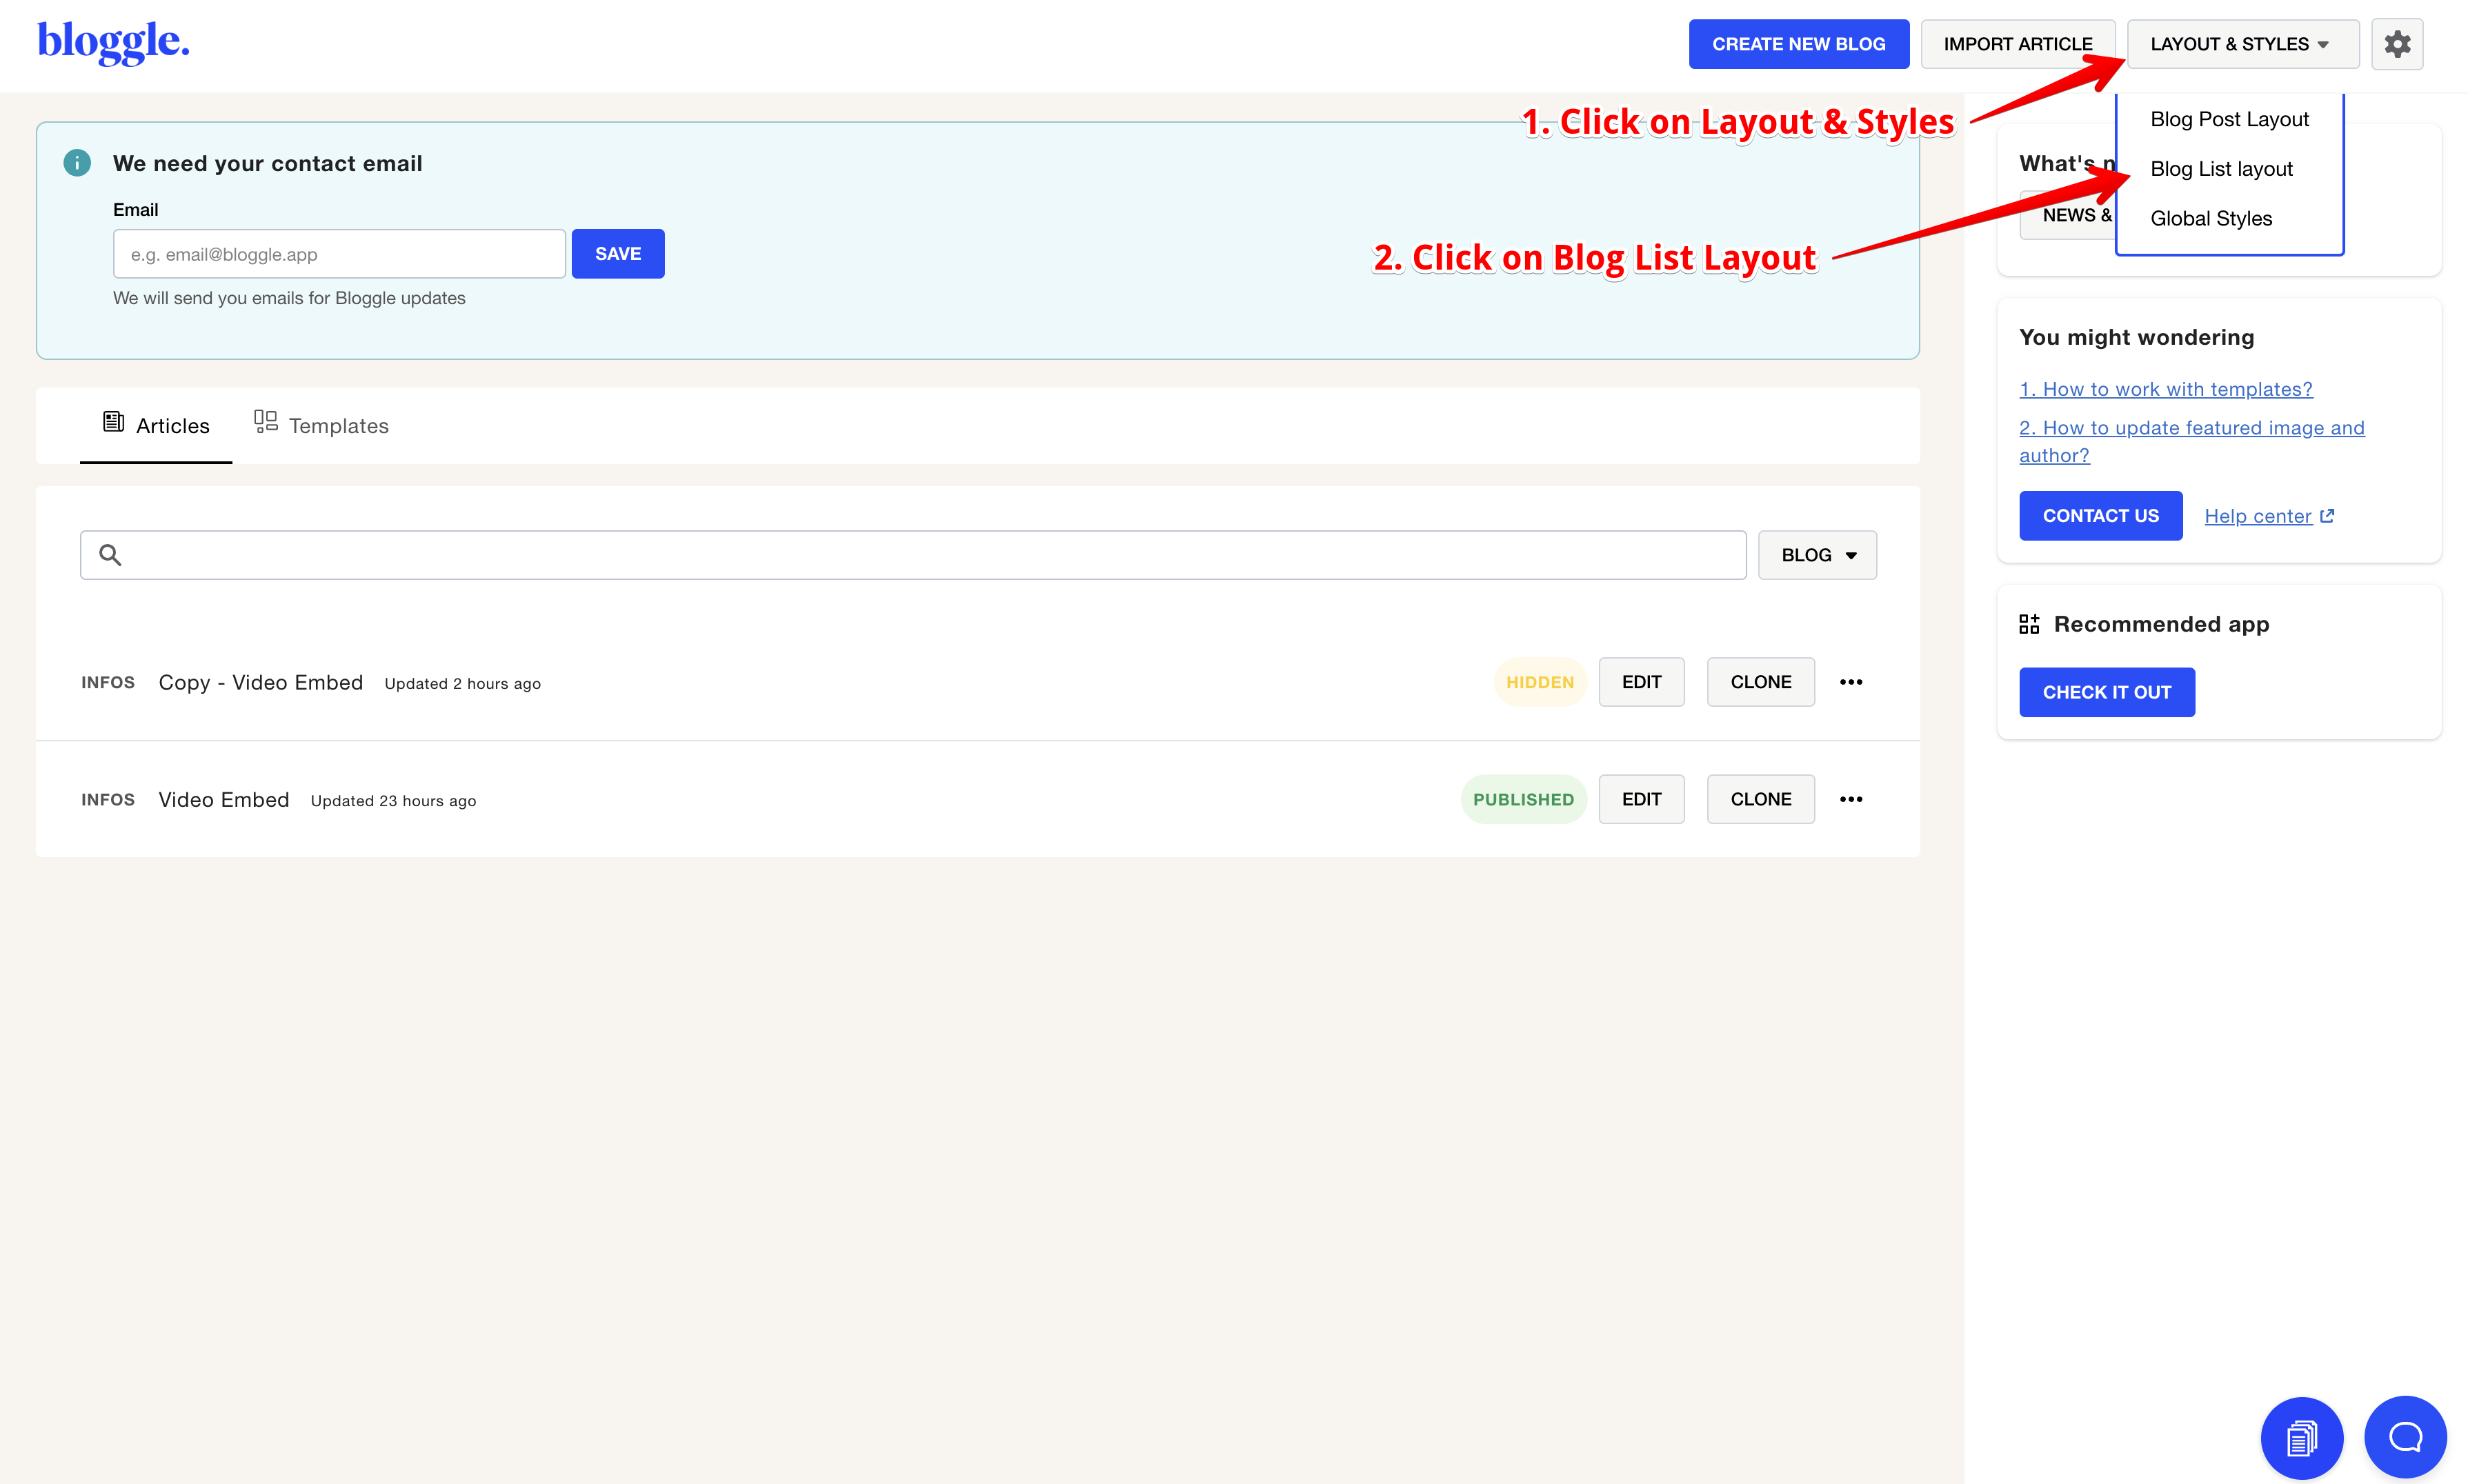The width and height of the screenshot is (2468, 1484).
Task: Open the link How to work with templates
Action: (2165, 388)
